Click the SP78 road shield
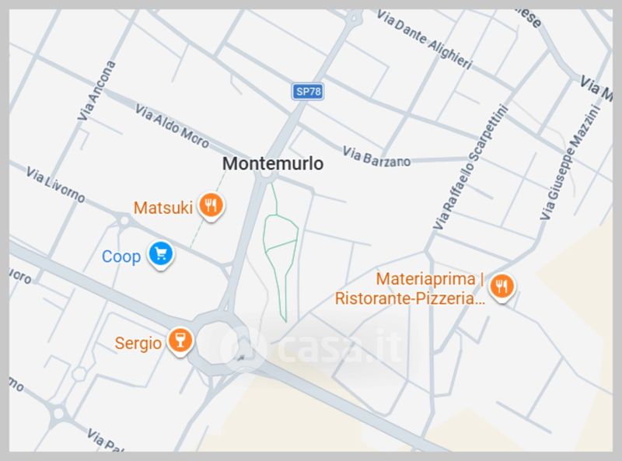 tap(308, 92)
